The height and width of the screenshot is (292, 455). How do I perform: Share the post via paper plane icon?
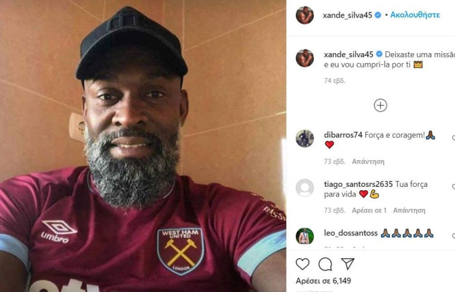click(348, 263)
